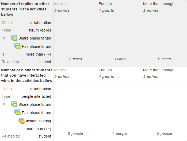Select Minimal 0 points level for replies
187x141 pixels.
[76, 9]
